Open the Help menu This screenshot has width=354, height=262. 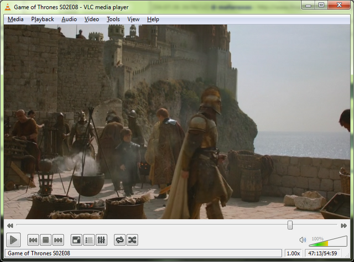153,19
